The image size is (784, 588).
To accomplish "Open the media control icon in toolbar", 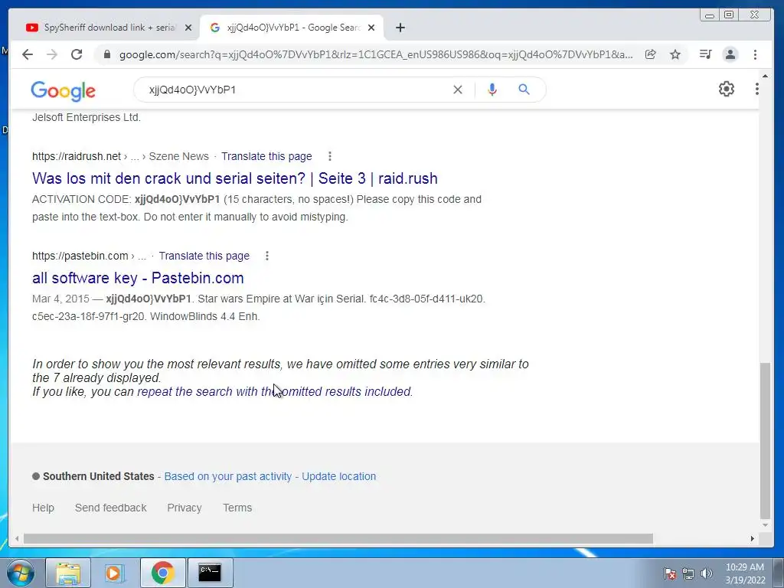I will (705, 54).
